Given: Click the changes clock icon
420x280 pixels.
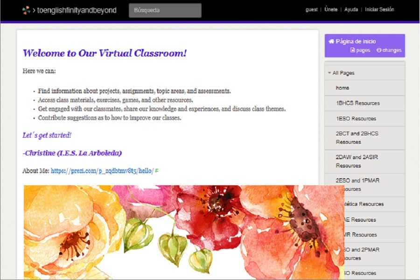Looking at the screenshot, I should (x=379, y=50).
